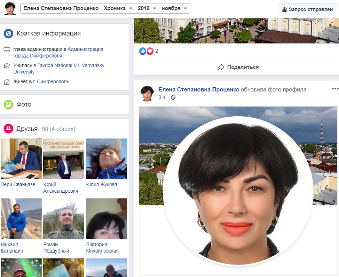Click the house icon next to Живет в г.

(7, 82)
